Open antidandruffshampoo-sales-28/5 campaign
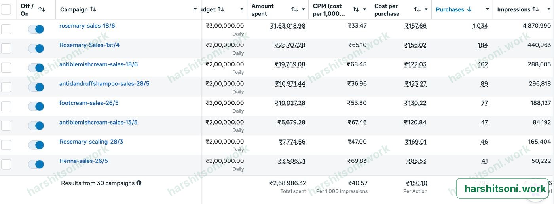Screen dimensions: 554x204 click(104, 84)
